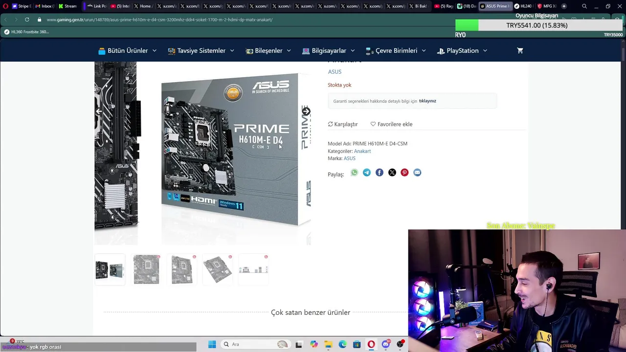Open the shopping cart icon
This screenshot has height=352, width=626.
point(520,50)
